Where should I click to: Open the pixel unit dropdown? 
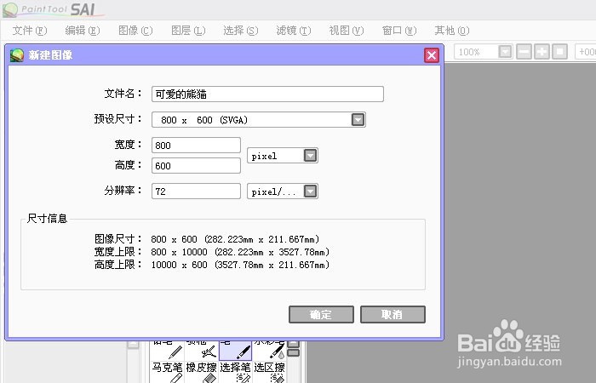[x=310, y=156]
